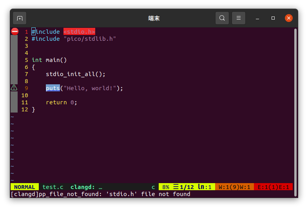Screen dimensions: 308x209
Task: Click the ln:1 column indicator
Action: click(x=205, y=187)
